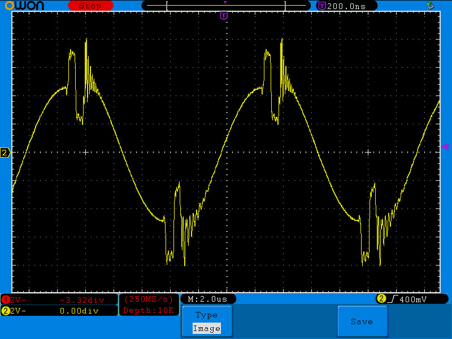This screenshot has width=452, height=339.
Task: Click the T icon beside 200.0ns
Action: pos(321,6)
